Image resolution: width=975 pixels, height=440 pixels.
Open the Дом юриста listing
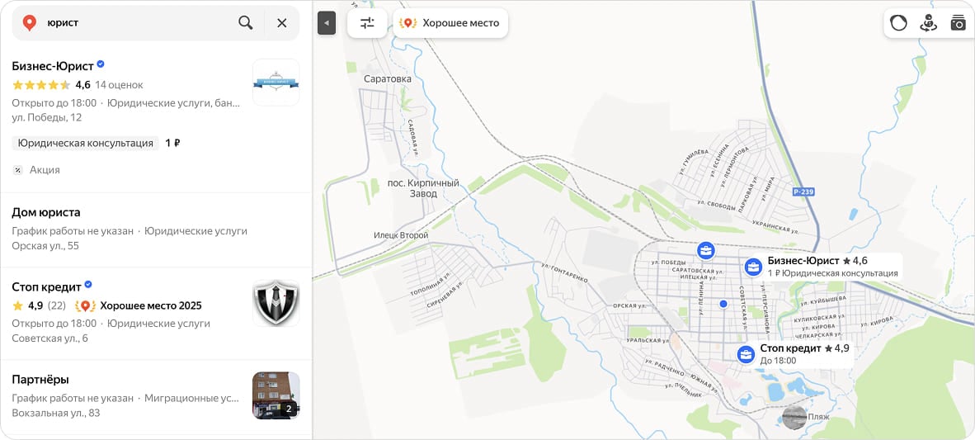click(46, 212)
